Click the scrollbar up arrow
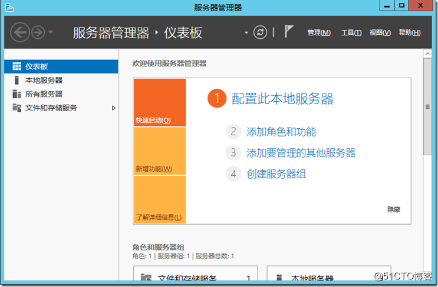The image size is (438, 287). click(427, 54)
